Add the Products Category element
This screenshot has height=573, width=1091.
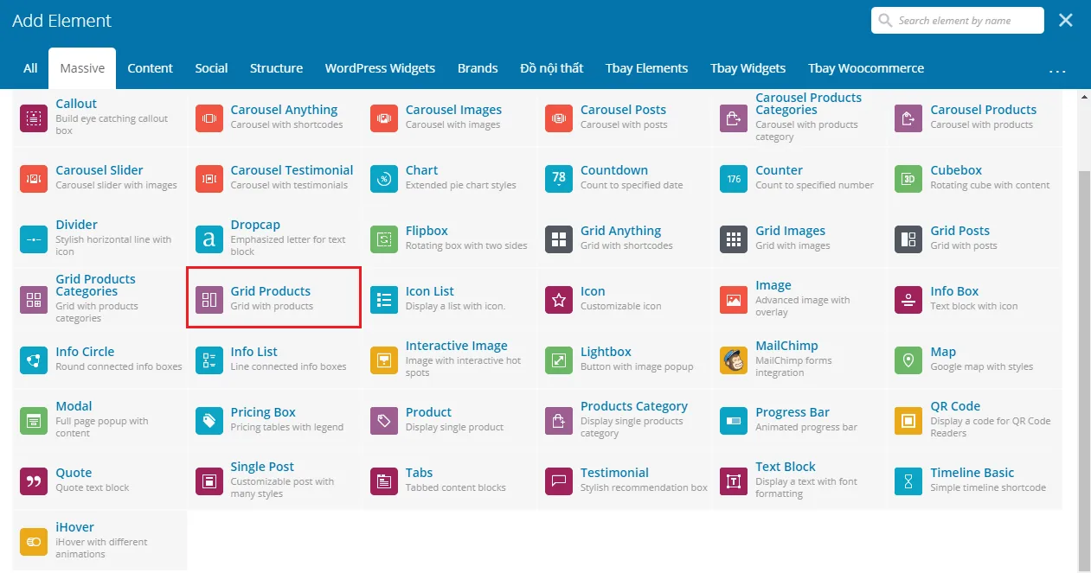coord(625,420)
